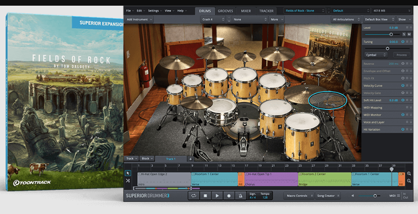Add a new track with plus icon
This screenshot has width=418, height=214.
(190, 159)
